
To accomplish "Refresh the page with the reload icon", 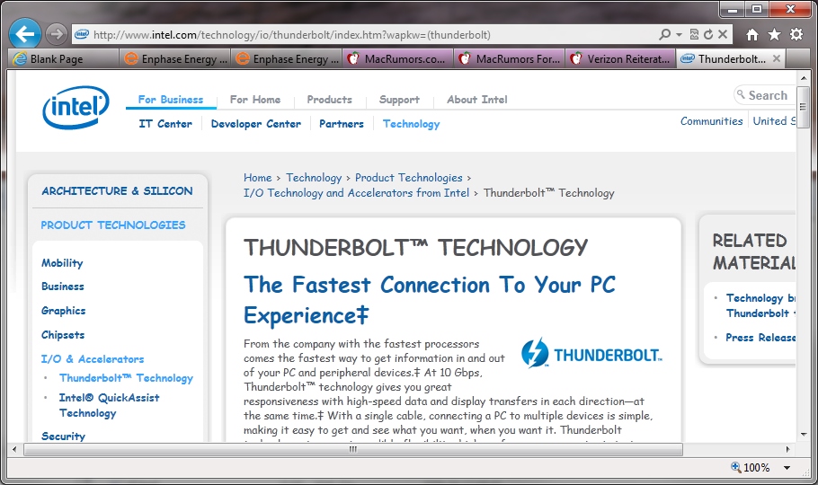I will click(x=708, y=34).
